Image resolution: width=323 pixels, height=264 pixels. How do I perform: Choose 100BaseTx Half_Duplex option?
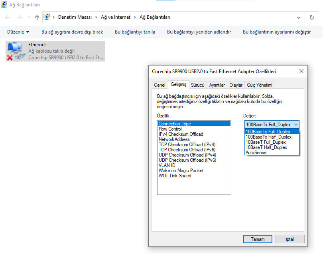(272, 137)
